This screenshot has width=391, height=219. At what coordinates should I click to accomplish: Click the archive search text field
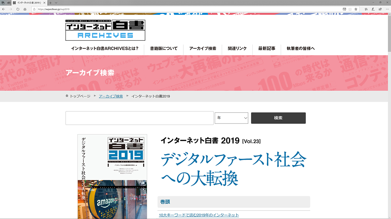pos(139,118)
